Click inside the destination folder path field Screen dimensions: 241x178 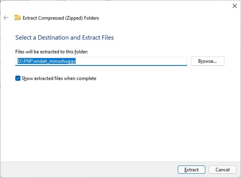tap(134, 61)
